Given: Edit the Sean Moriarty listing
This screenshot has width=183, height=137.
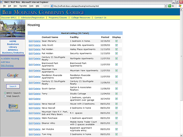Looking at the screenshot, I should 30,41.
